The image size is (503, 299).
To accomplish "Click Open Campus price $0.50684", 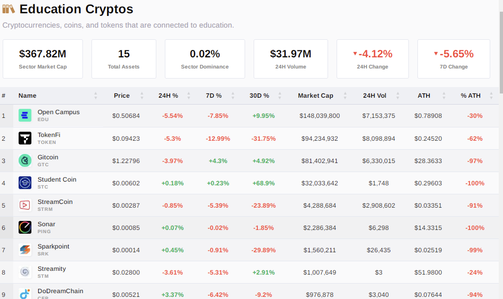I will point(126,116).
